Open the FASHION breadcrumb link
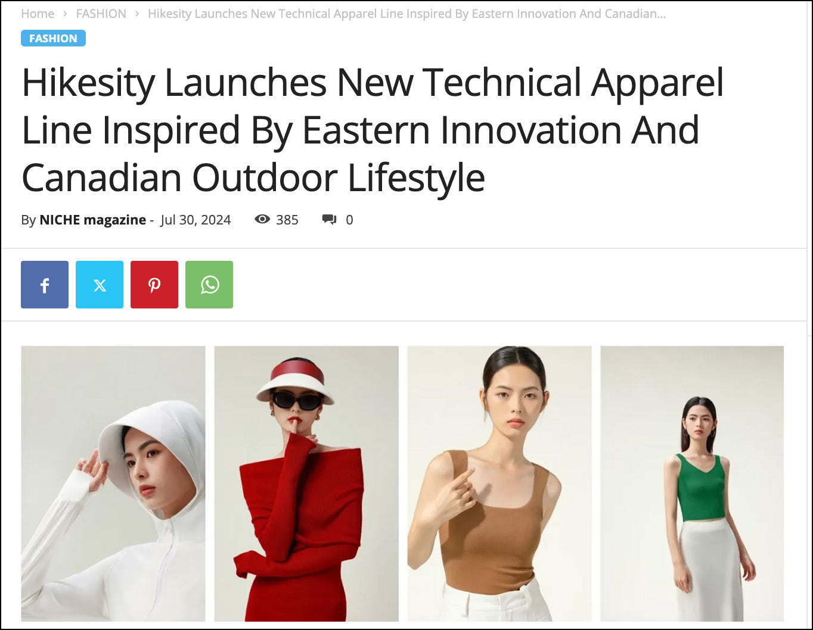This screenshot has width=813, height=630. (101, 14)
